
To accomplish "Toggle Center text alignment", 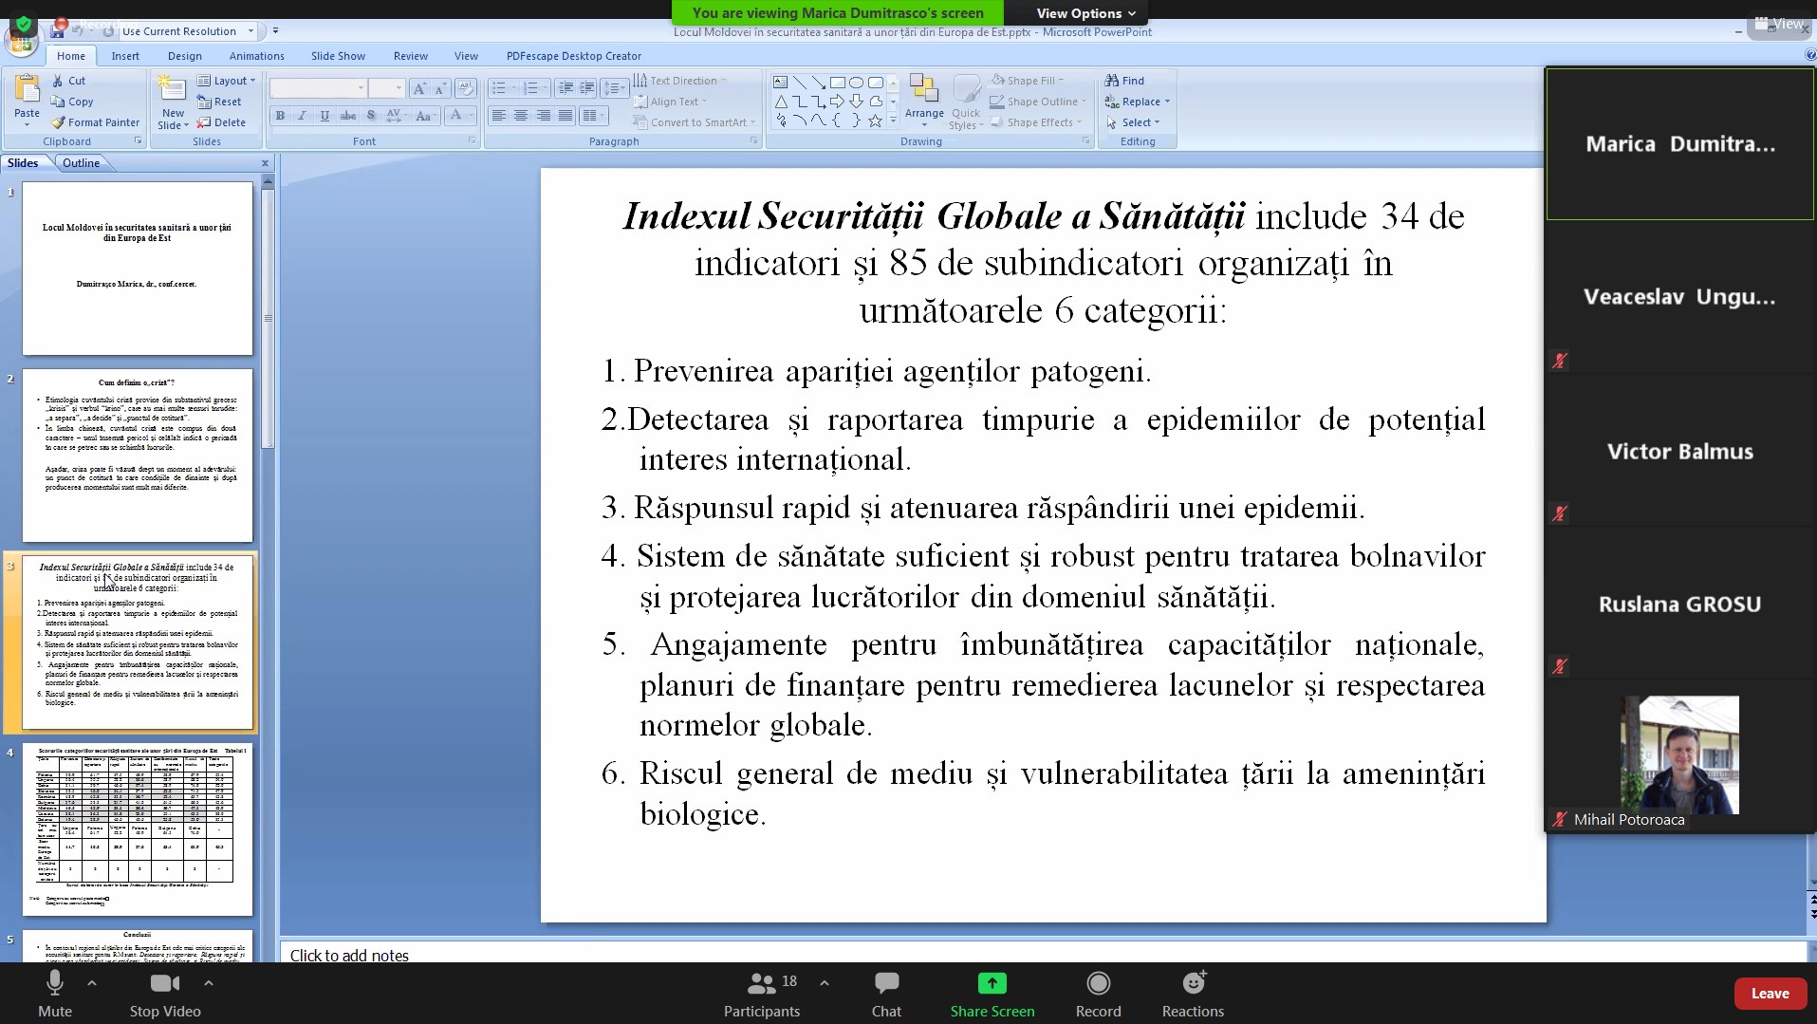I will click(521, 116).
